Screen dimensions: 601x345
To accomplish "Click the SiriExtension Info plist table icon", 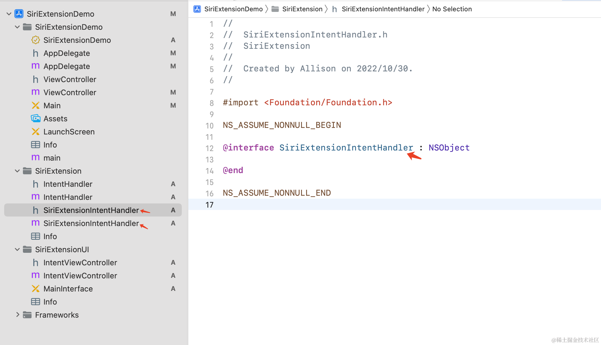I will point(35,236).
